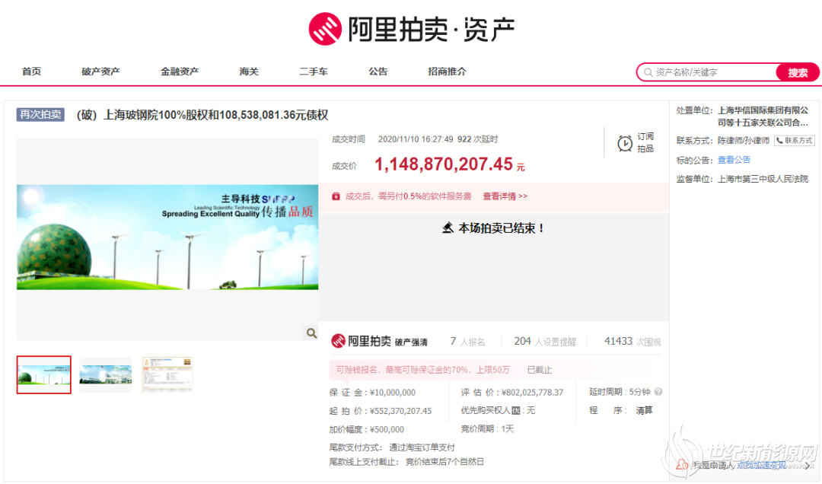Open the 二手车 section
Screen dimensions: 822x484
314,72
